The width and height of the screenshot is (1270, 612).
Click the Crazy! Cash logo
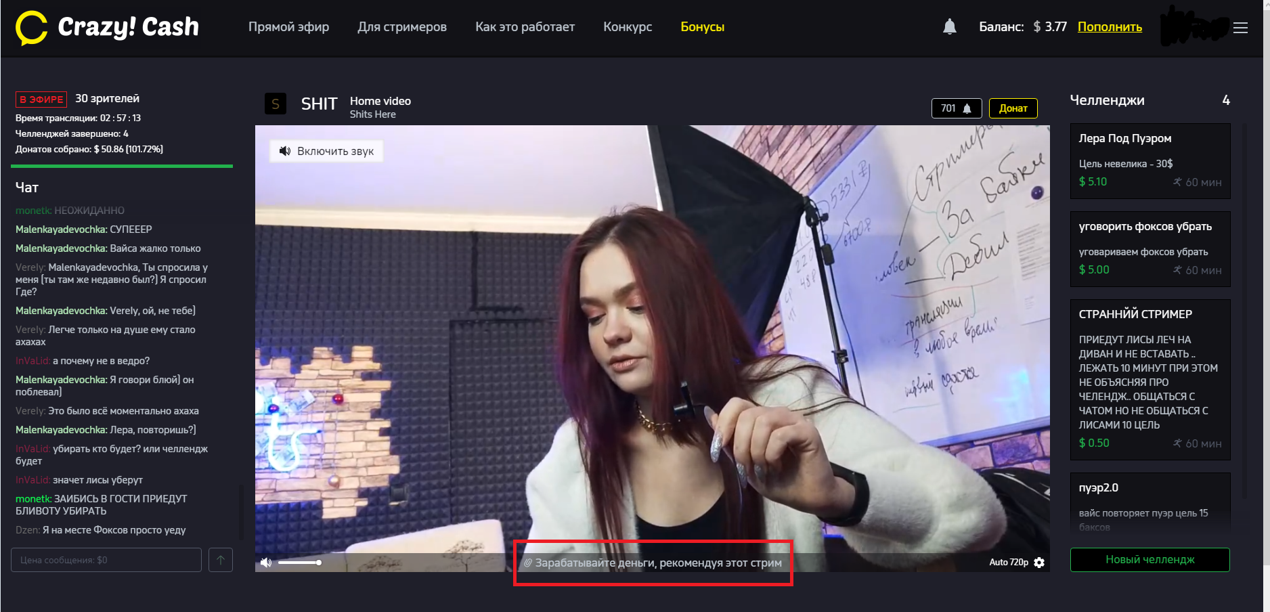tap(107, 27)
